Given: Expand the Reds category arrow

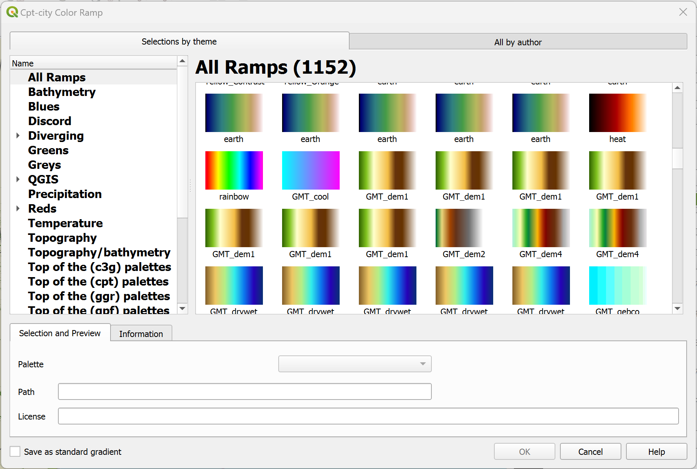Looking at the screenshot, I should tap(18, 208).
